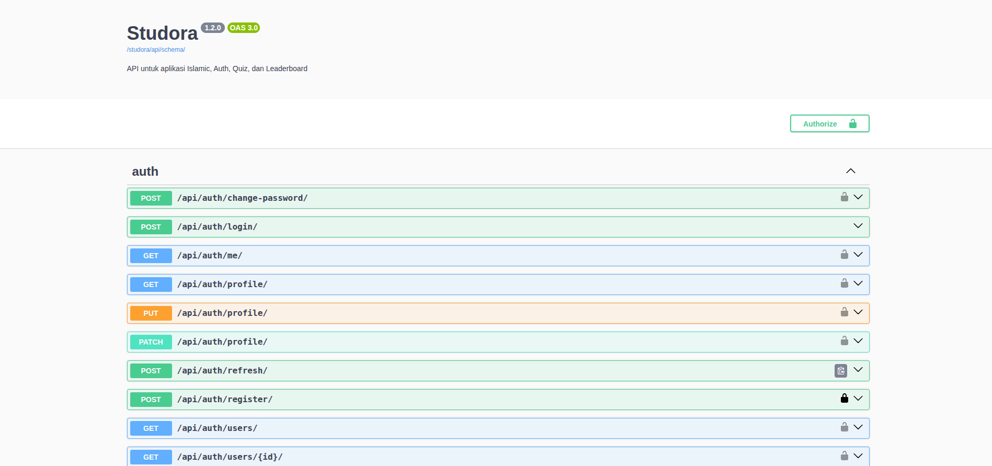Click the auth section heading
This screenshot has width=992, height=466.
[x=145, y=172]
